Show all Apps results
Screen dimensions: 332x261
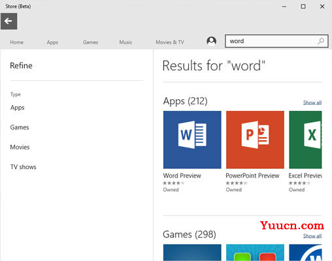312,102
